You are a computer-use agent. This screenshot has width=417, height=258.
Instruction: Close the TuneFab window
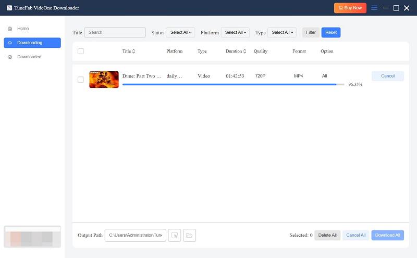[x=407, y=8]
